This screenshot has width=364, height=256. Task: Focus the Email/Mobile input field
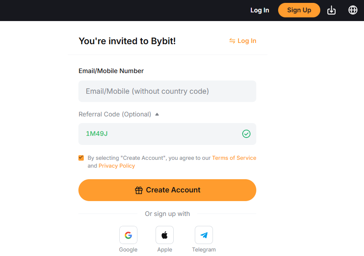coord(167,91)
